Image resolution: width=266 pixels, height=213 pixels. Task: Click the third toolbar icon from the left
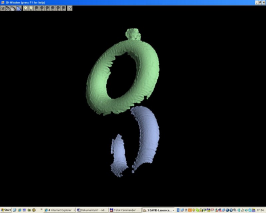(x=13, y=8)
